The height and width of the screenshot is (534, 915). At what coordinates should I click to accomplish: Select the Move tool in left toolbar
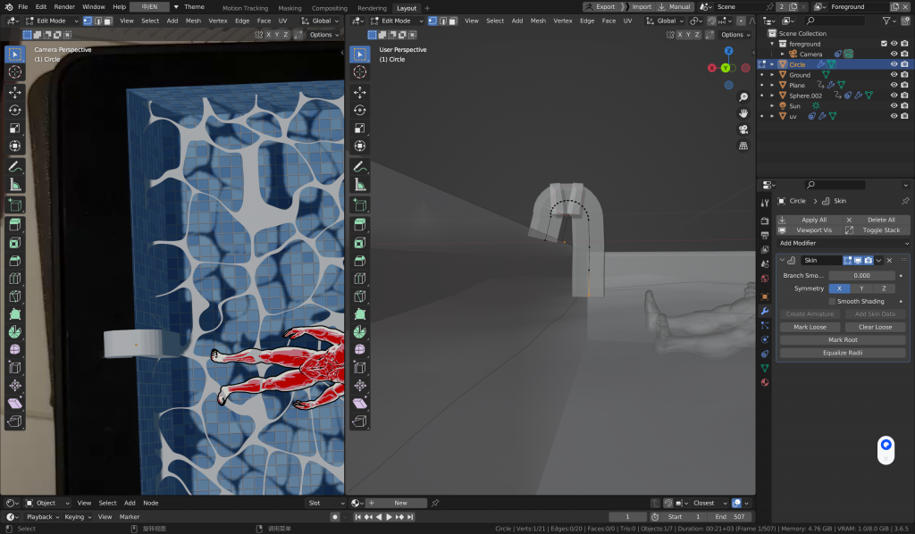coord(15,92)
